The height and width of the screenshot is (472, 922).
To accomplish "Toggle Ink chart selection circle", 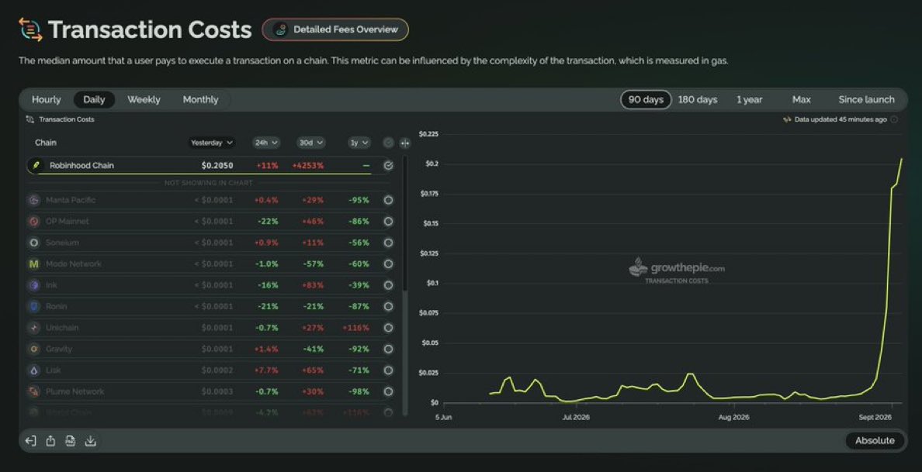I will coord(389,285).
